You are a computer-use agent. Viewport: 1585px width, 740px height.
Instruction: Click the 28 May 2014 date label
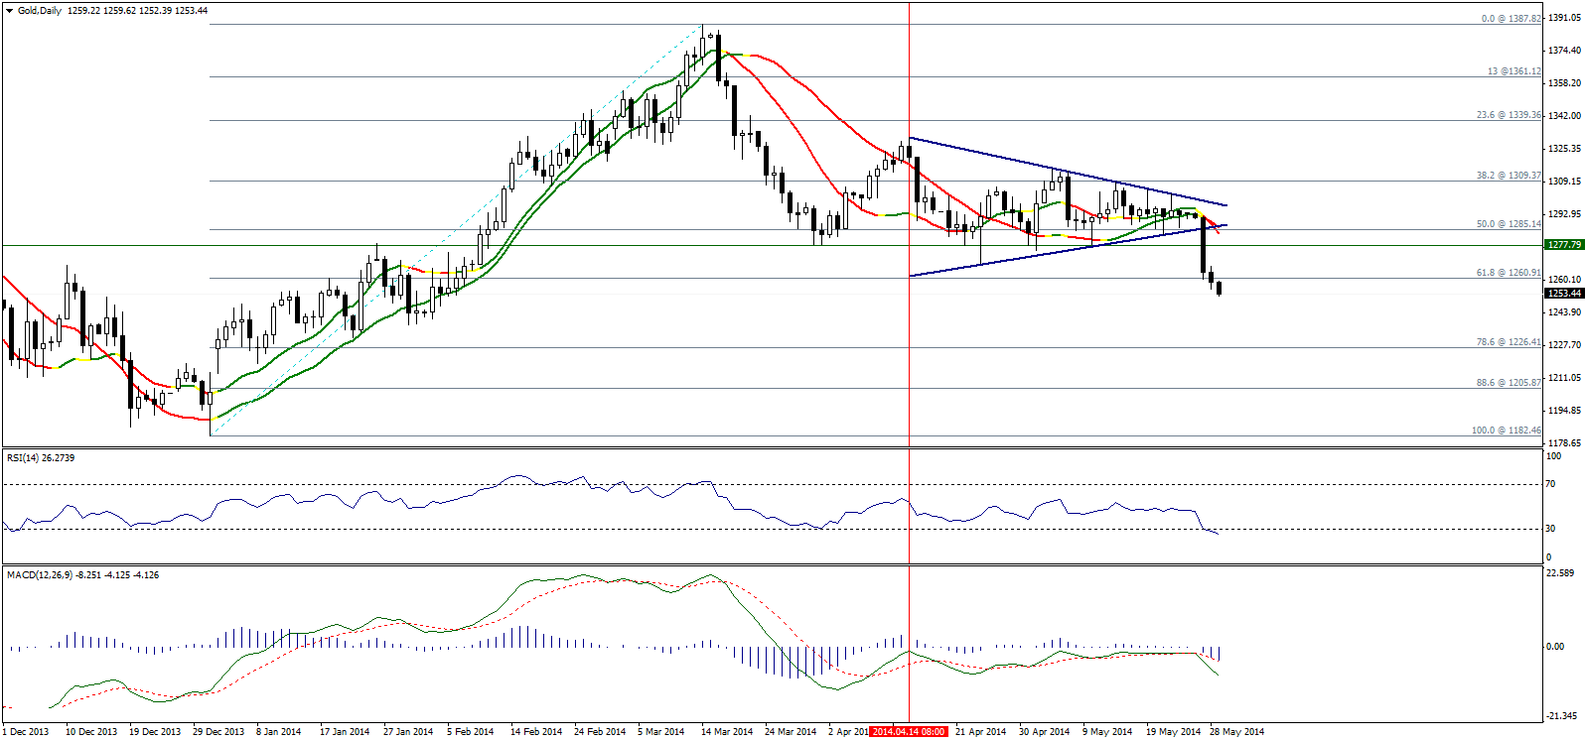1237,732
